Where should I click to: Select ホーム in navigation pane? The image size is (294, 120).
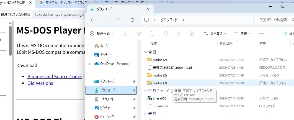[x=101, y=46]
